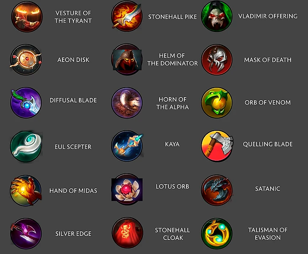Viewport: 308px width, 254px height.
Task: Select the Silver Edge icon
Action: tap(26, 233)
